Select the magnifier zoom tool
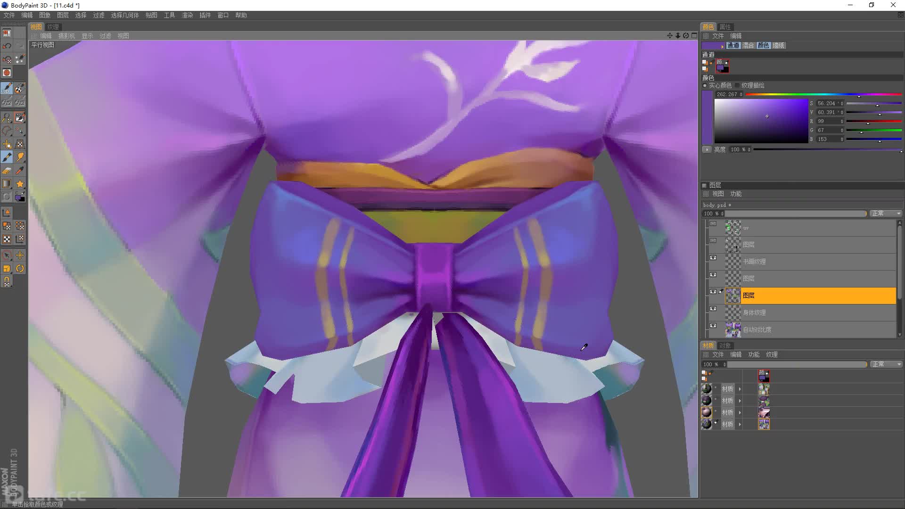Screen dimensions: 905x509 tap(7, 117)
